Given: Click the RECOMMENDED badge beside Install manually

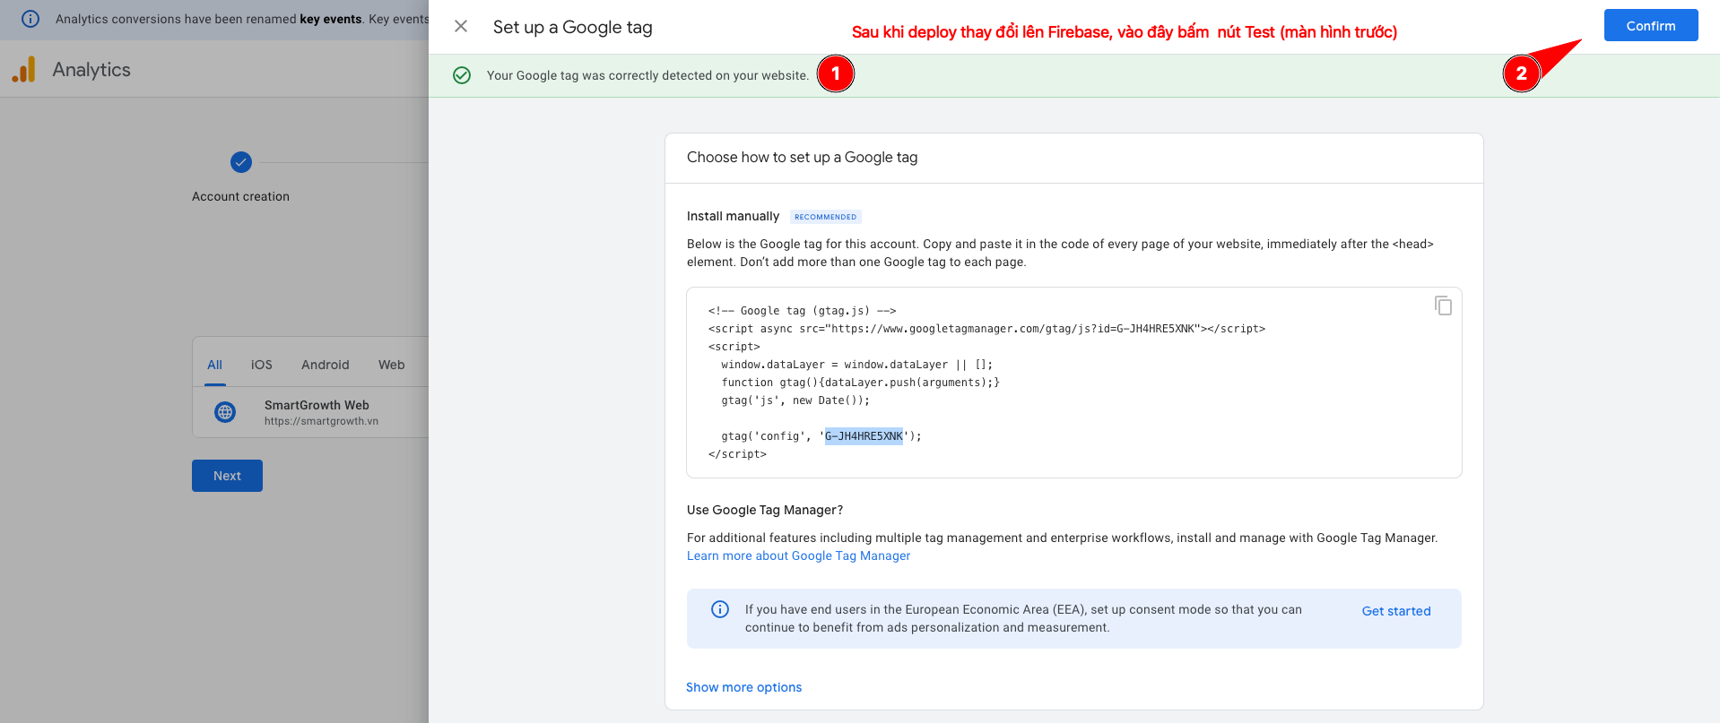Looking at the screenshot, I should [x=825, y=217].
